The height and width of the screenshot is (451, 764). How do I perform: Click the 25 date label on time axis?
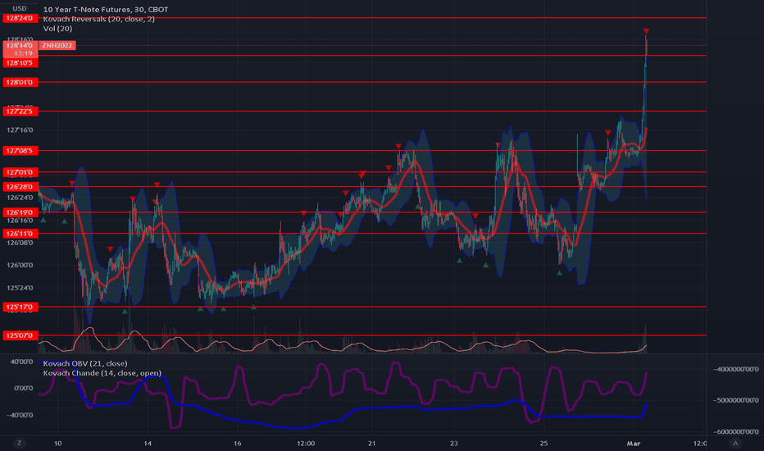pos(543,443)
